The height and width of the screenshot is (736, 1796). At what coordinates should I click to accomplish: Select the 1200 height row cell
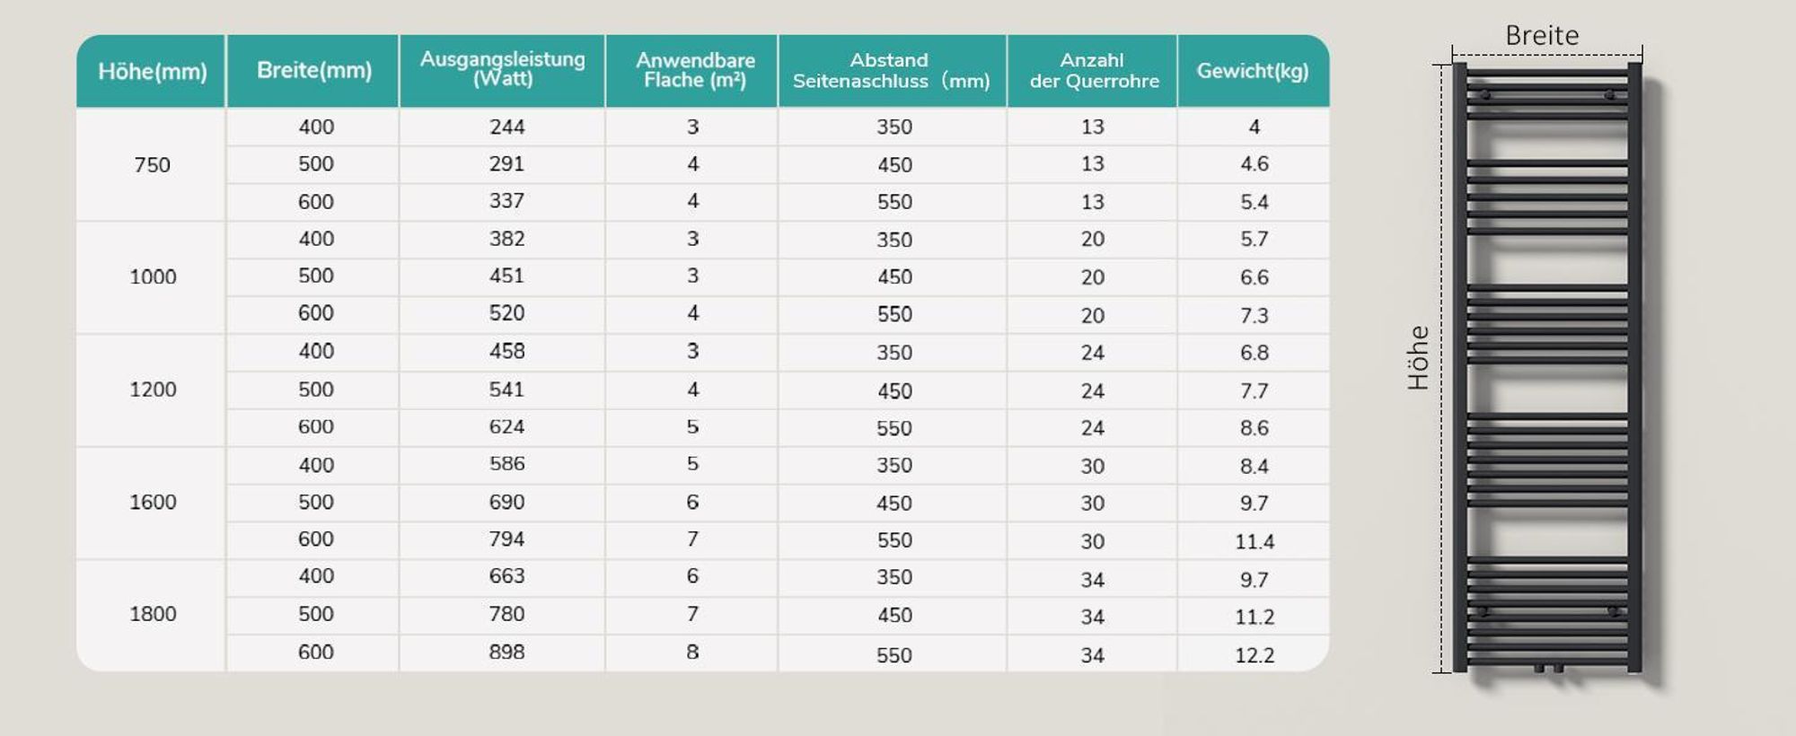152,390
